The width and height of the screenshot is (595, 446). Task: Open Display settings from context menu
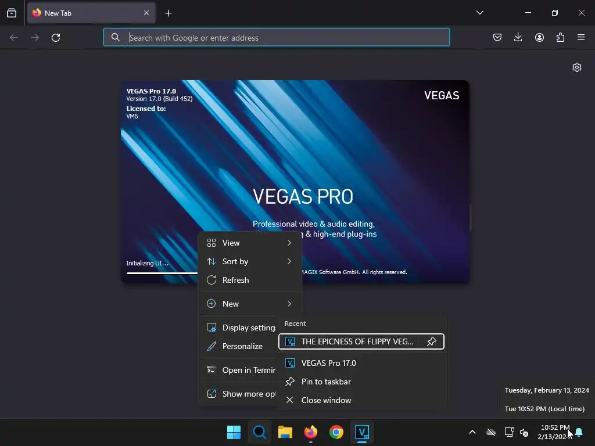click(x=239, y=328)
